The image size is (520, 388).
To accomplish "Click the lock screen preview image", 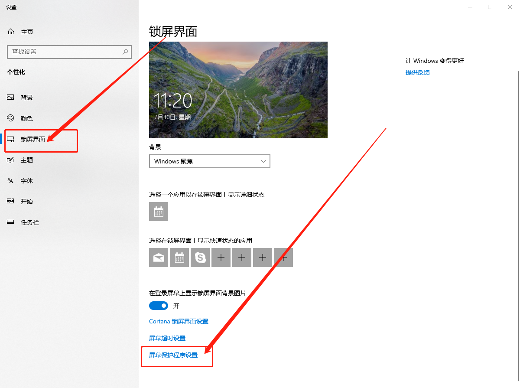I will (238, 90).
